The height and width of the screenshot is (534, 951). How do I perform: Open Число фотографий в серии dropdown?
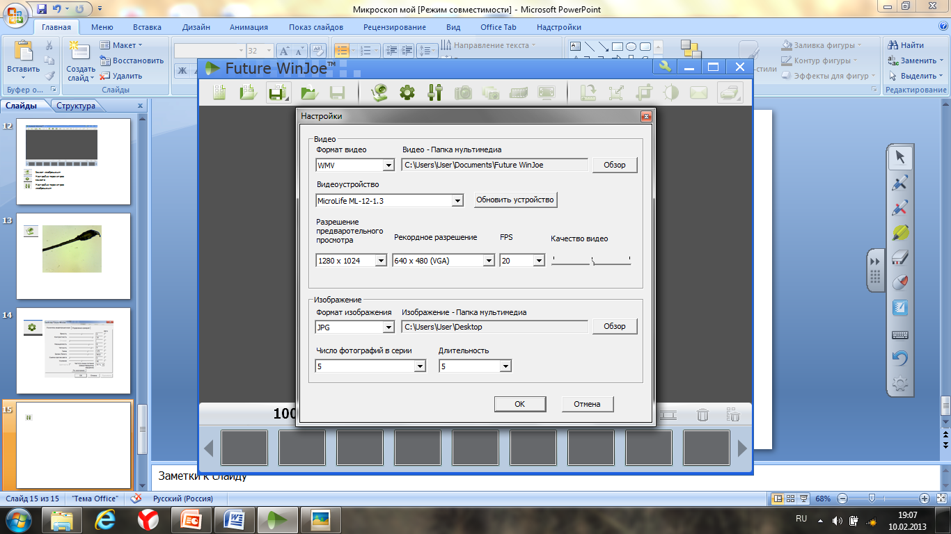click(420, 366)
